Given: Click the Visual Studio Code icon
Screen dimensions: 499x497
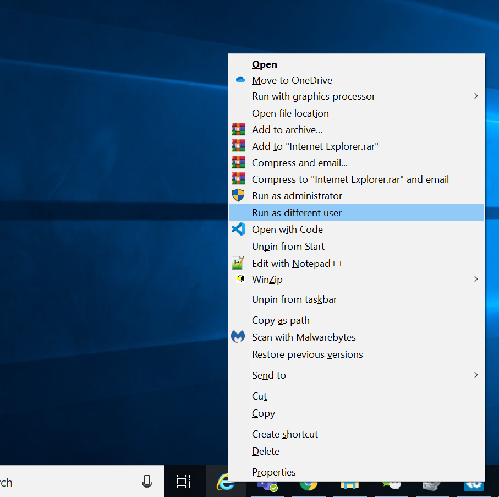Looking at the screenshot, I should click(238, 230).
